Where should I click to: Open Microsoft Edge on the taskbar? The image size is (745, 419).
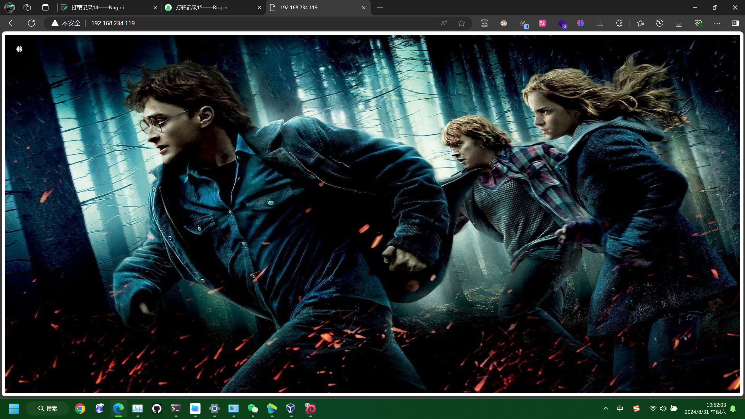pyautogui.click(x=118, y=409)
